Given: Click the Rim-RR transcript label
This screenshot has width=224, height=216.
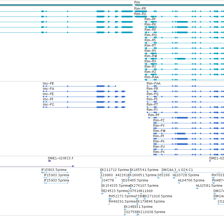Looking at the screenshot, I should coord(140,9).
